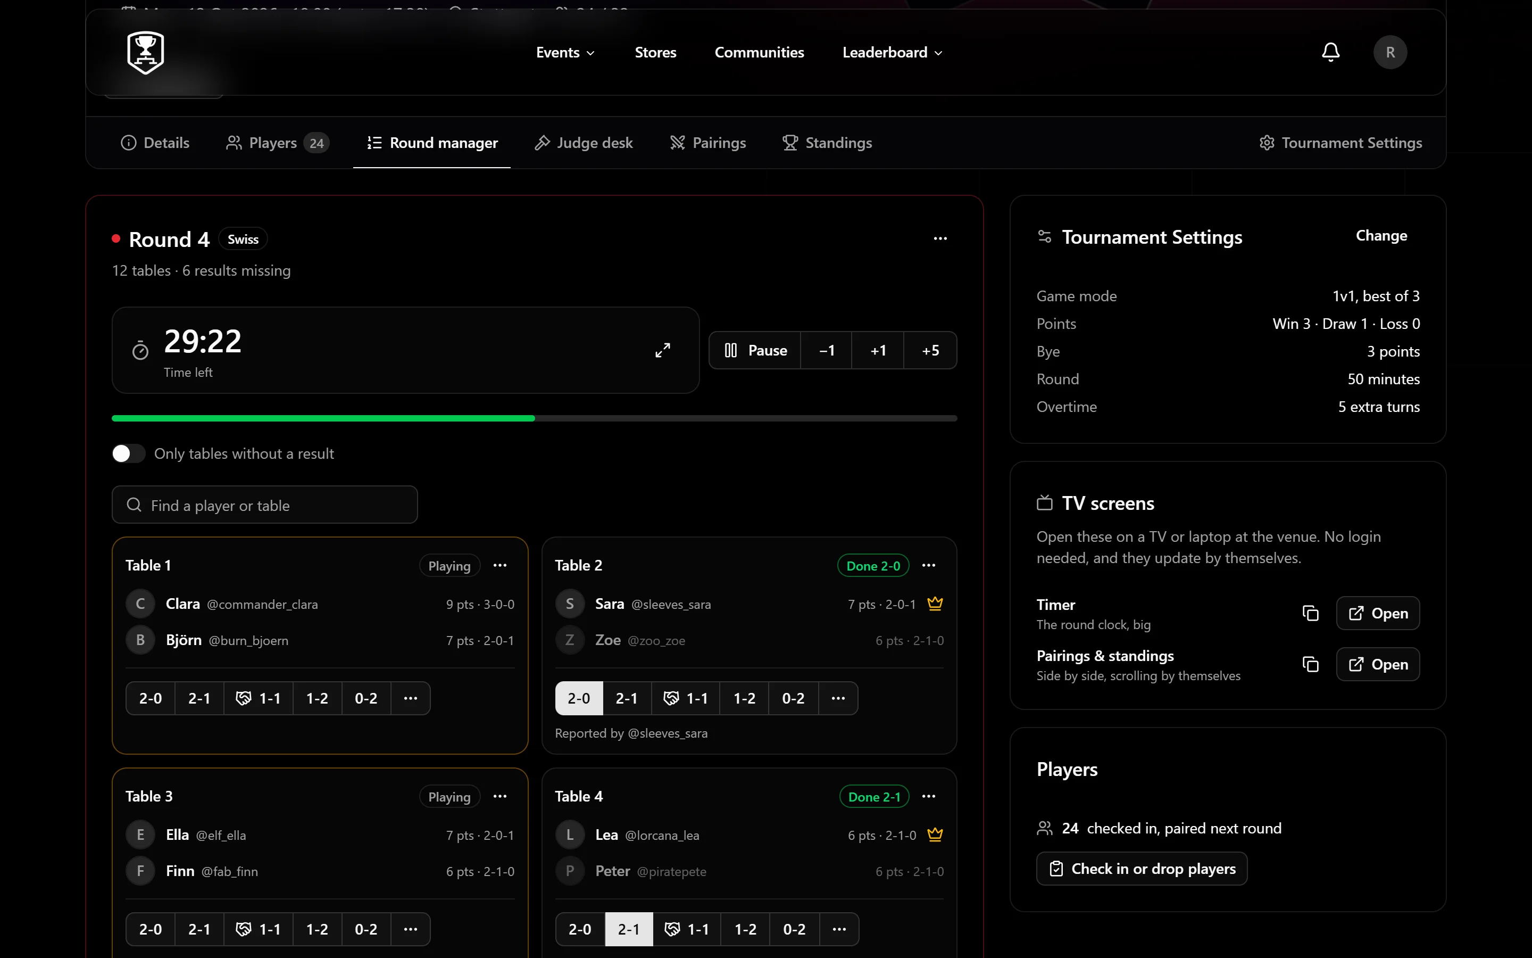Pause the round timer
Screen dimensions: 1532x958
click(755, 350)
